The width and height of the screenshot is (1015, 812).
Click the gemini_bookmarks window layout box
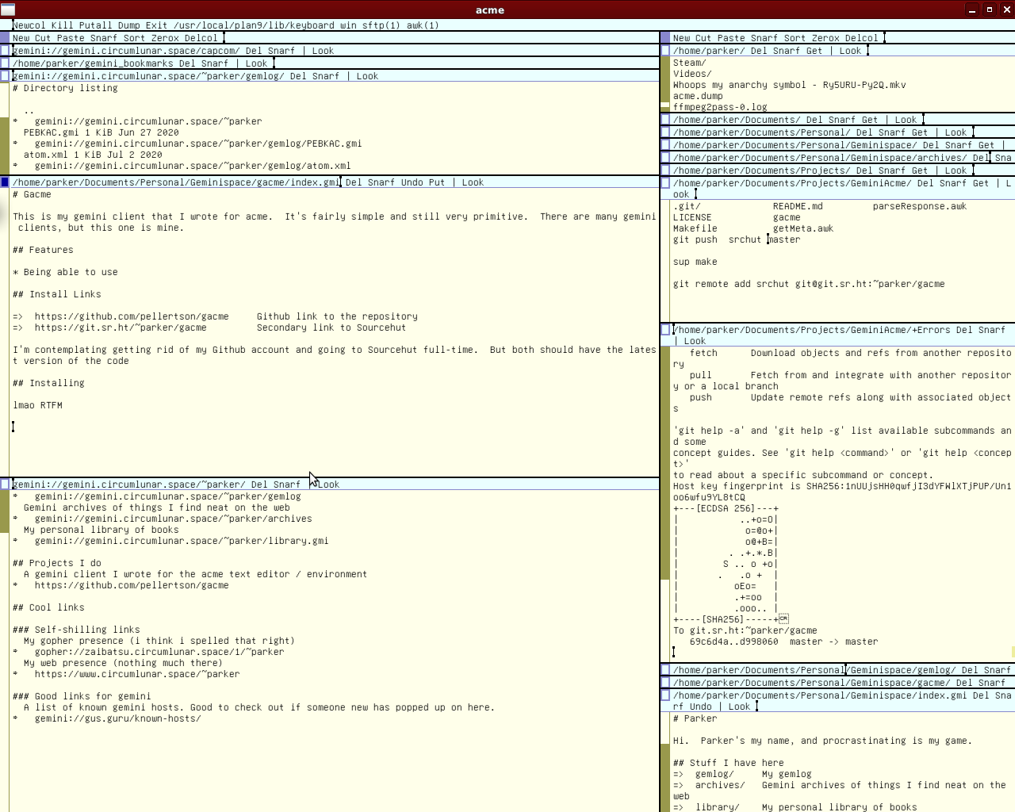point(5,63)
